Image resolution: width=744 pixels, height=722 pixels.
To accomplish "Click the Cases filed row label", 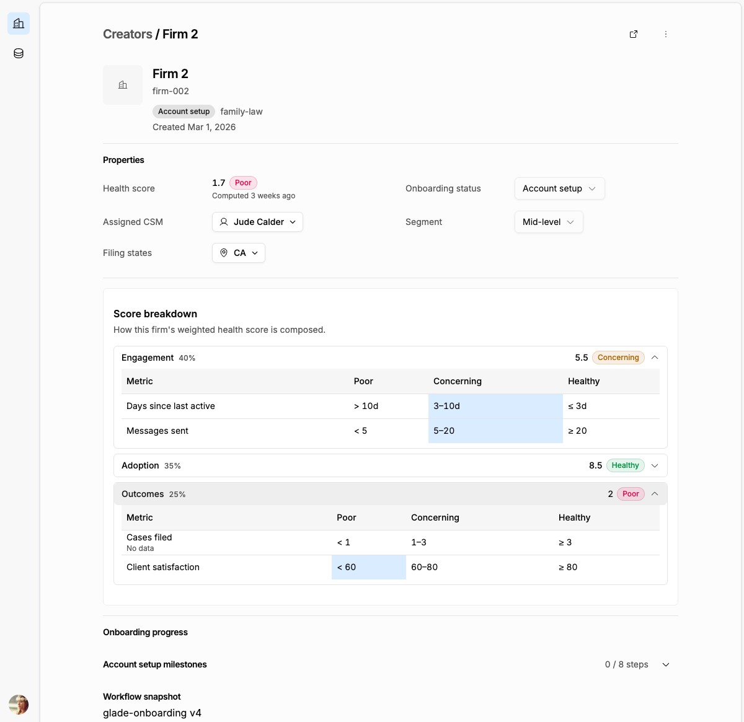I will point(149,537).
